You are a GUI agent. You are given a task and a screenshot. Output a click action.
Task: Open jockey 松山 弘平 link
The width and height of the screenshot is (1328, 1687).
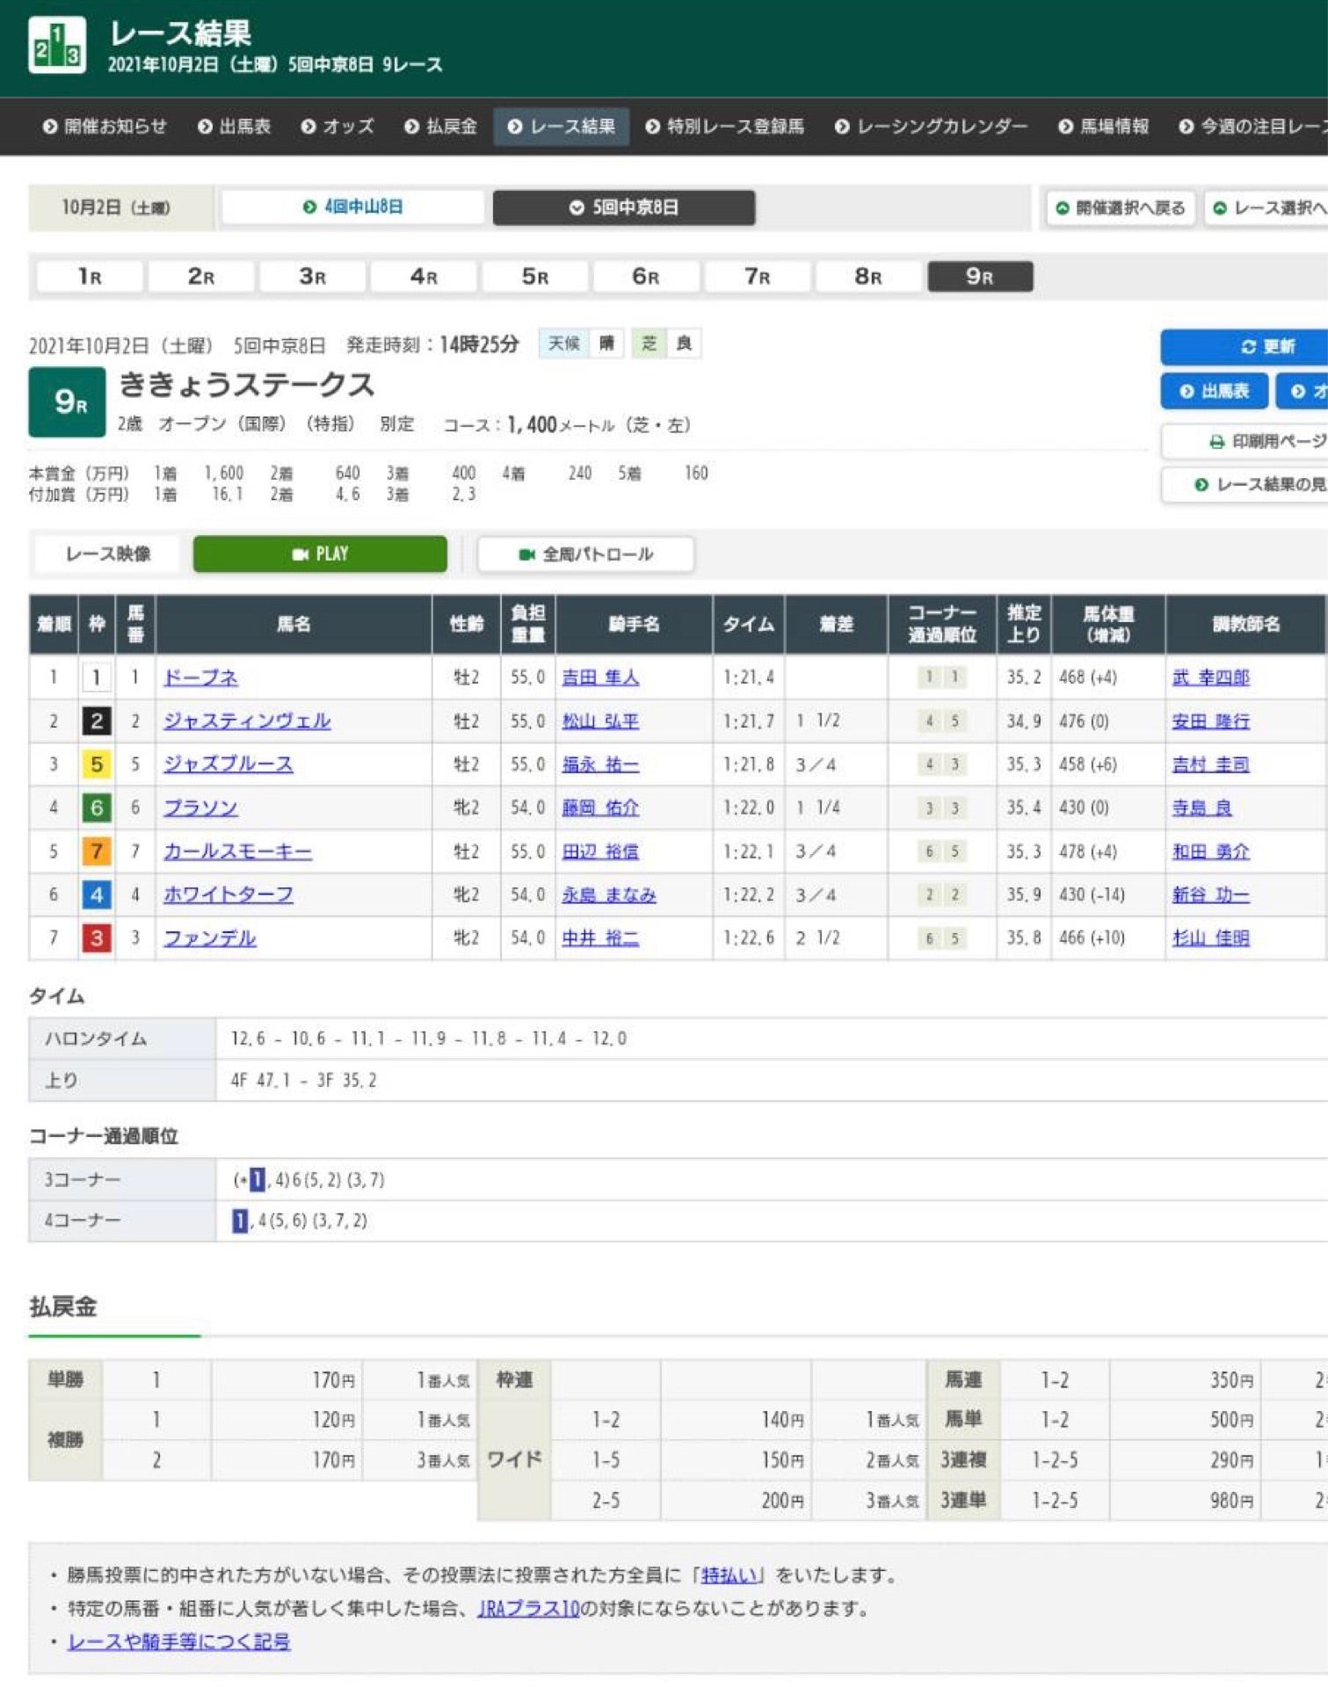pos(600,721)
